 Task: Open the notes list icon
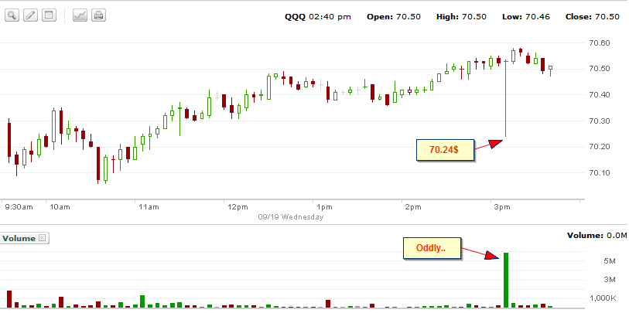pyautogui.click(x=49, y=15)
